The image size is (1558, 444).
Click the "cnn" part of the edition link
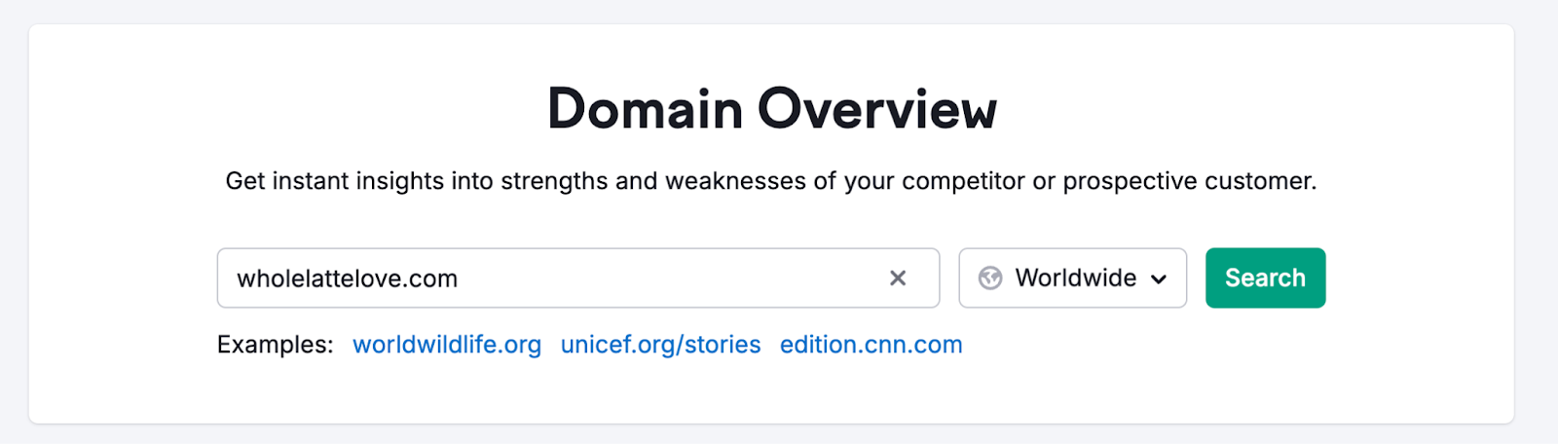click(x=885, y=345)
